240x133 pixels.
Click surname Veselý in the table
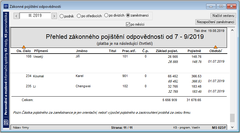[x=38, y=57]
